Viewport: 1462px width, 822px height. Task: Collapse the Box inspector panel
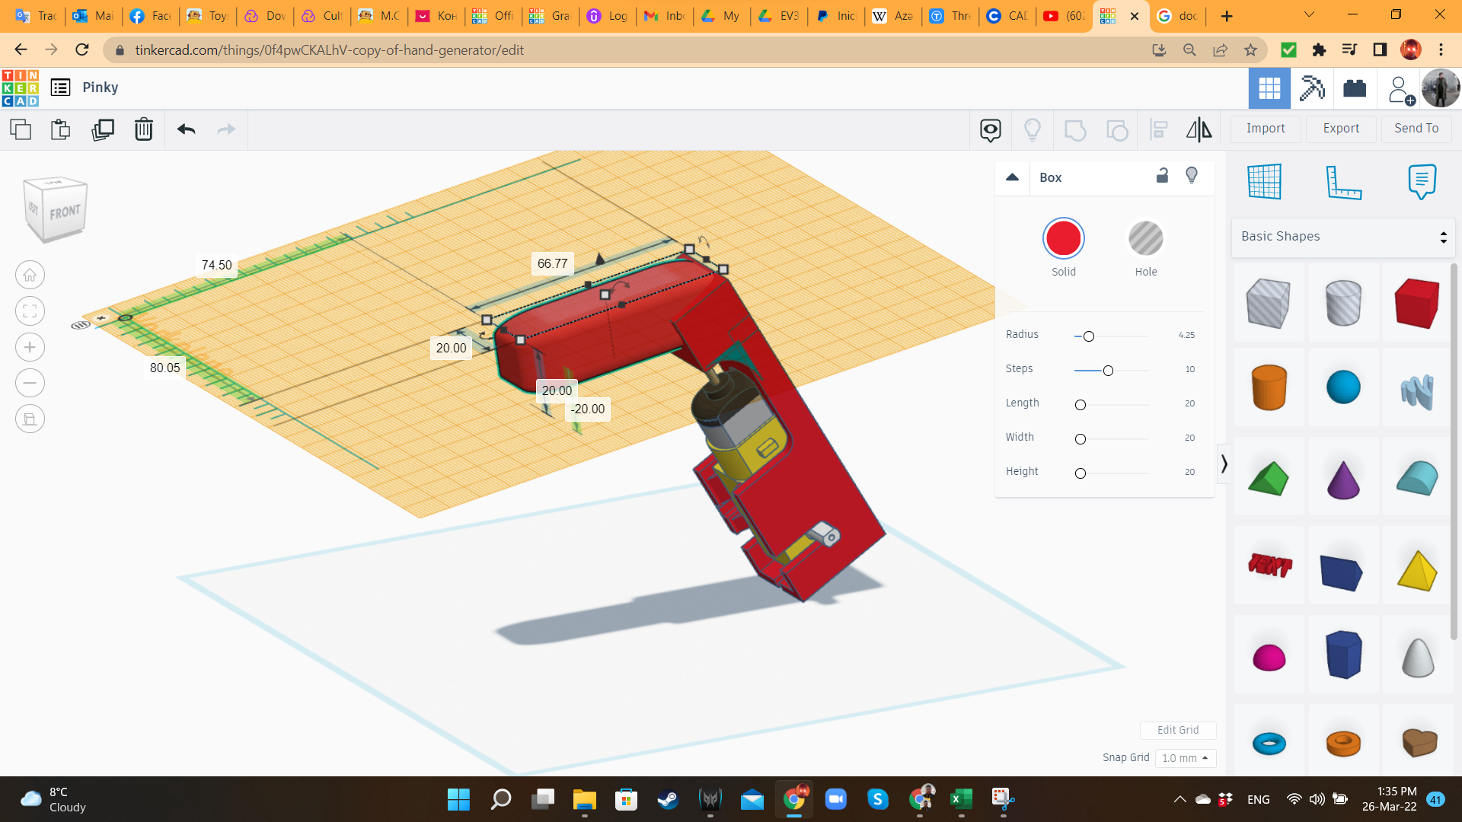(x=1012, y=177)
